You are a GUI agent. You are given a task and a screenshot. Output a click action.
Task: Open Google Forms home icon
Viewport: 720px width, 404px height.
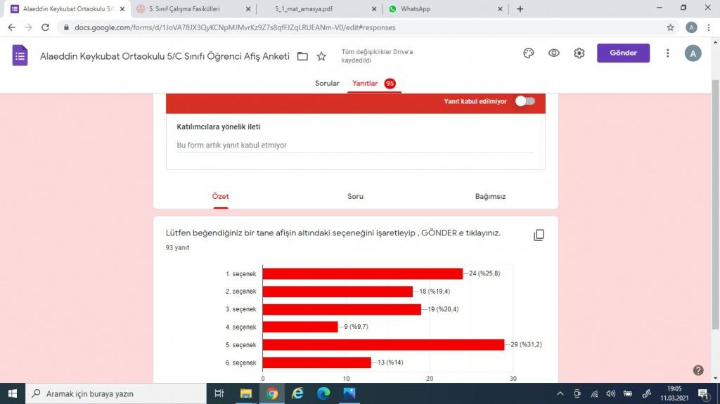tap(20, 56)
